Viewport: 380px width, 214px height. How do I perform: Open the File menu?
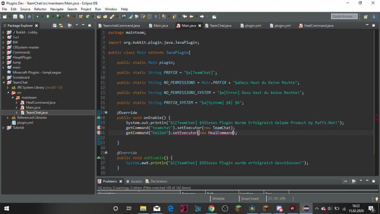4,9
